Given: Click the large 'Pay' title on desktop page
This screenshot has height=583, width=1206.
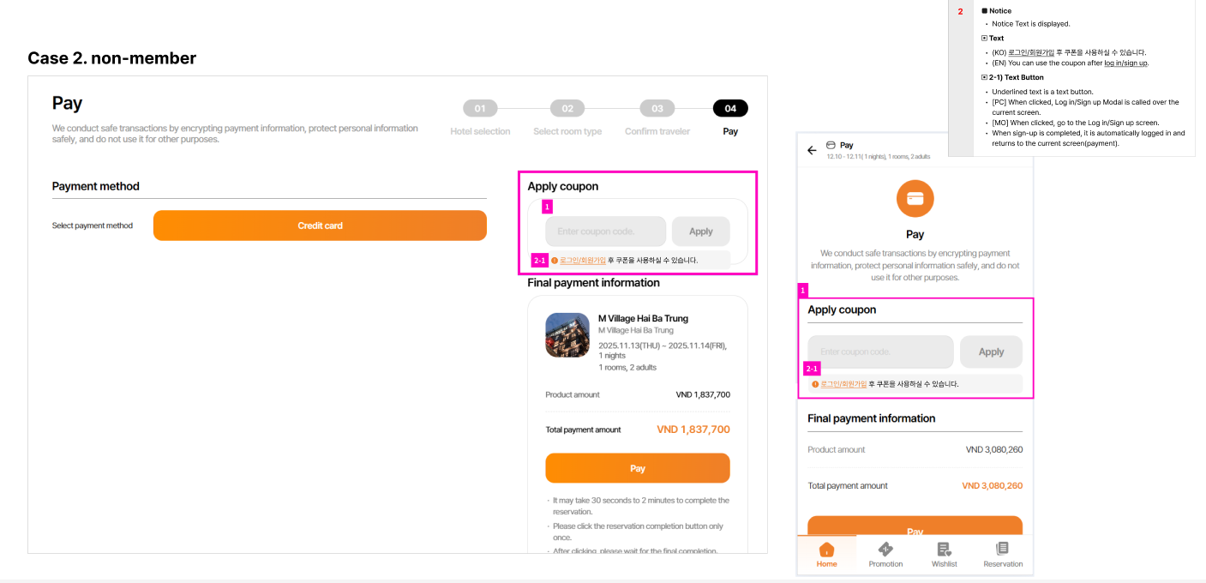Looking at the screenshot, I should (x=67, y=103).
